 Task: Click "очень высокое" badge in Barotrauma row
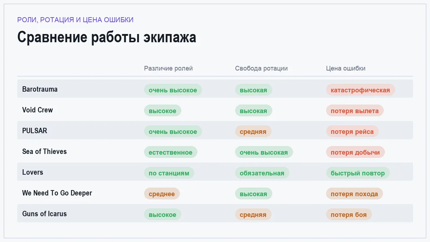click(x=173, y=90)
